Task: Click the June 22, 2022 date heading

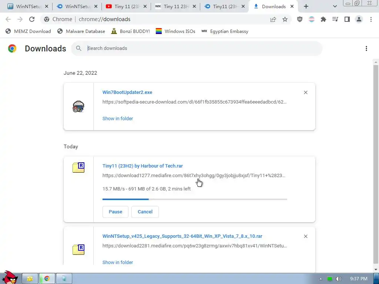Action: click(x=80, y=73)
